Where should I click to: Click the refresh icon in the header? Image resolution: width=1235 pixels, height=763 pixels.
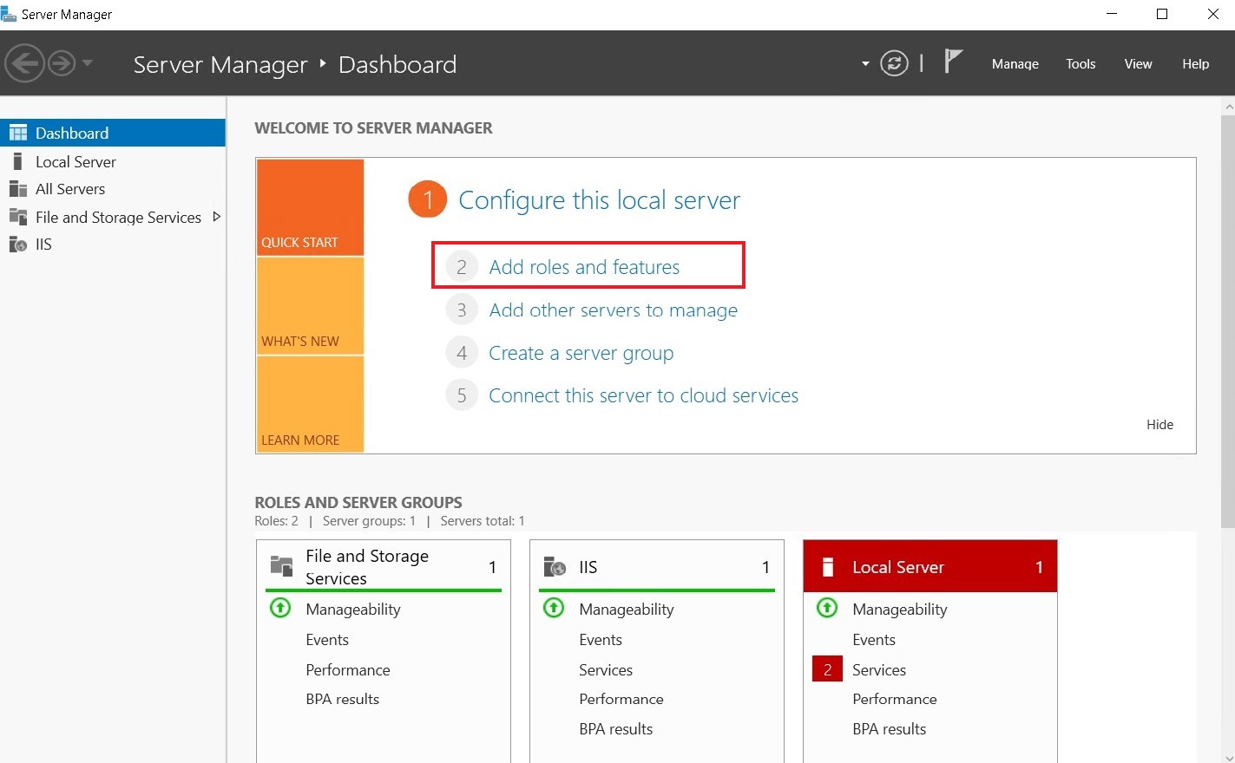tap(894, 62)
